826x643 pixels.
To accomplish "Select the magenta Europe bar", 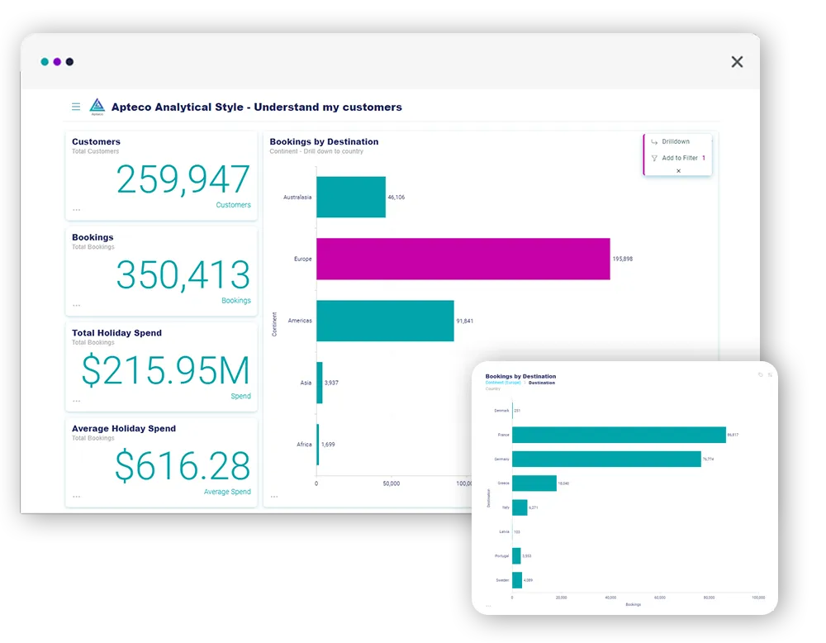I will coord(463,259).
